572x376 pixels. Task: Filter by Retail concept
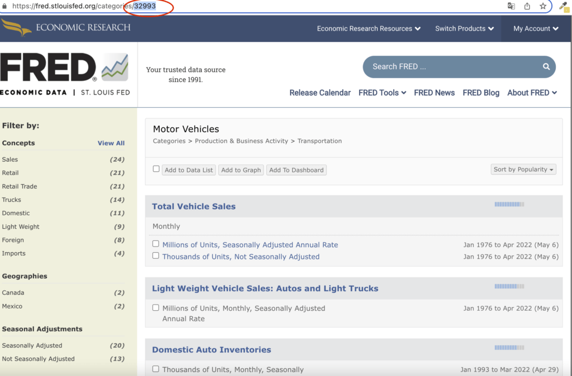[x=10, y=173]
